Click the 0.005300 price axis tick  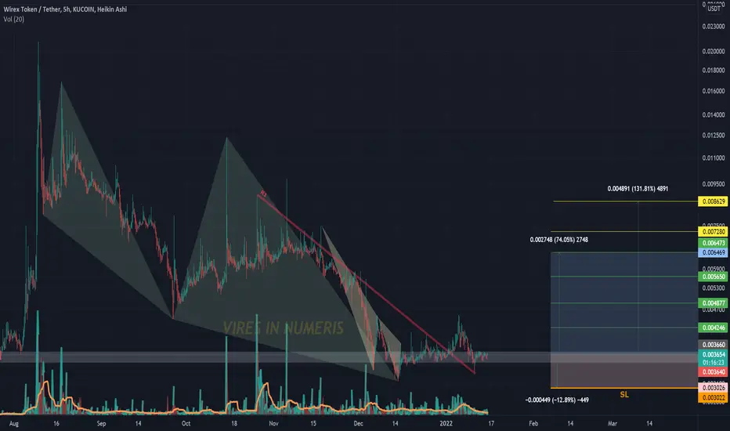point(714,288)
